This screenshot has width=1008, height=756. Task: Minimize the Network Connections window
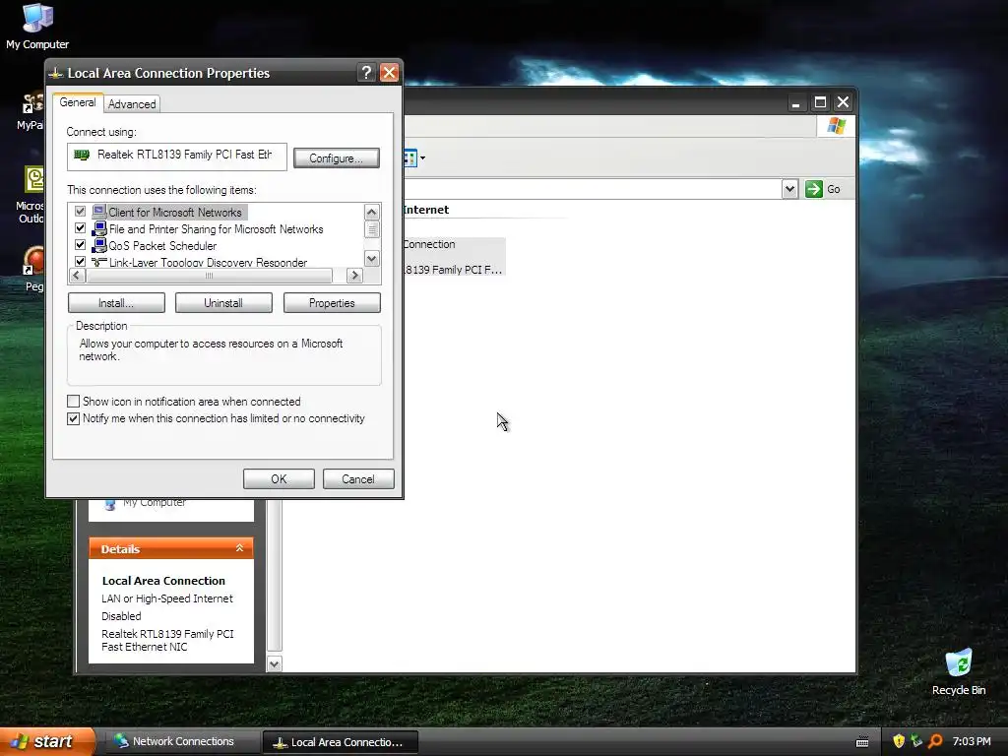795,102
